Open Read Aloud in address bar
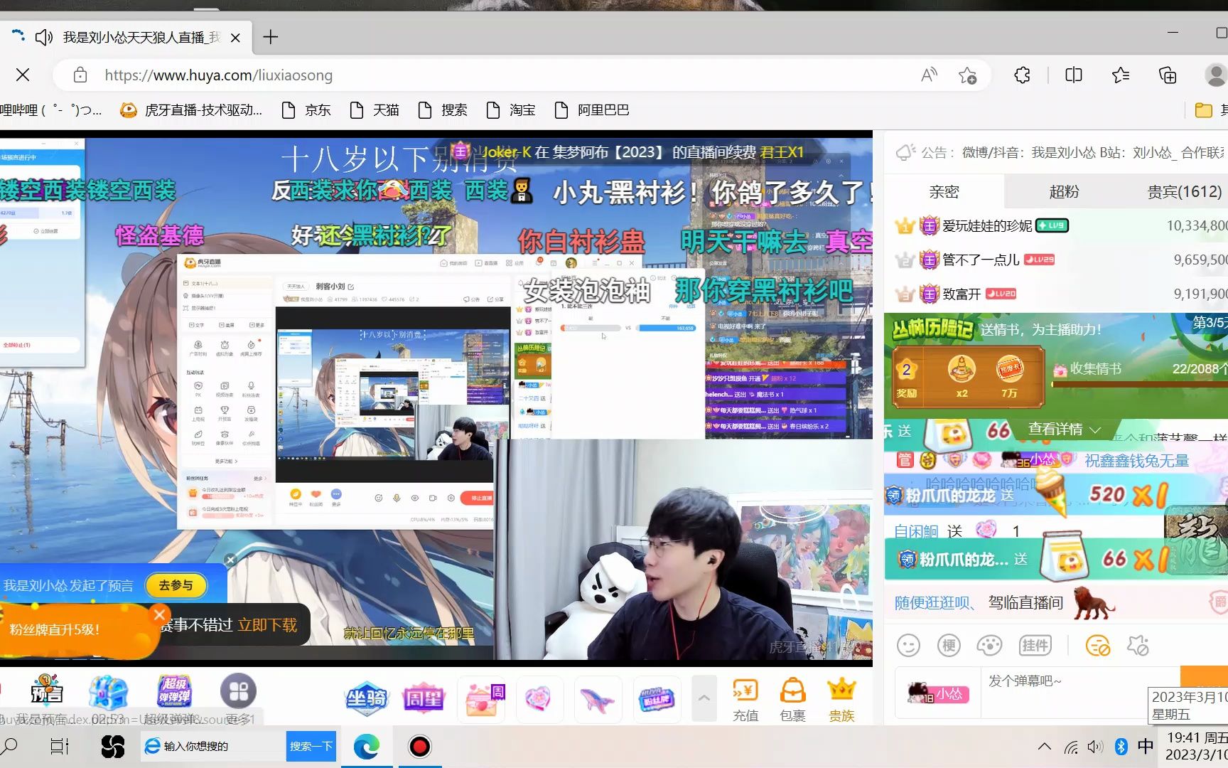Viewport: 1228px width, 768px height. pyautogui.click(x=929, y=75)
